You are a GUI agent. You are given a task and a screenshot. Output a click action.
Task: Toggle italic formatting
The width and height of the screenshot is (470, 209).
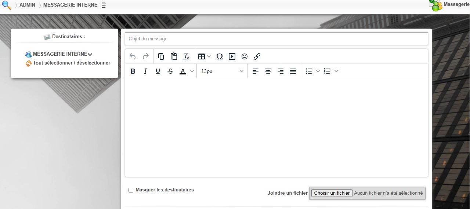pyautogui.click(x=145, y=71)
